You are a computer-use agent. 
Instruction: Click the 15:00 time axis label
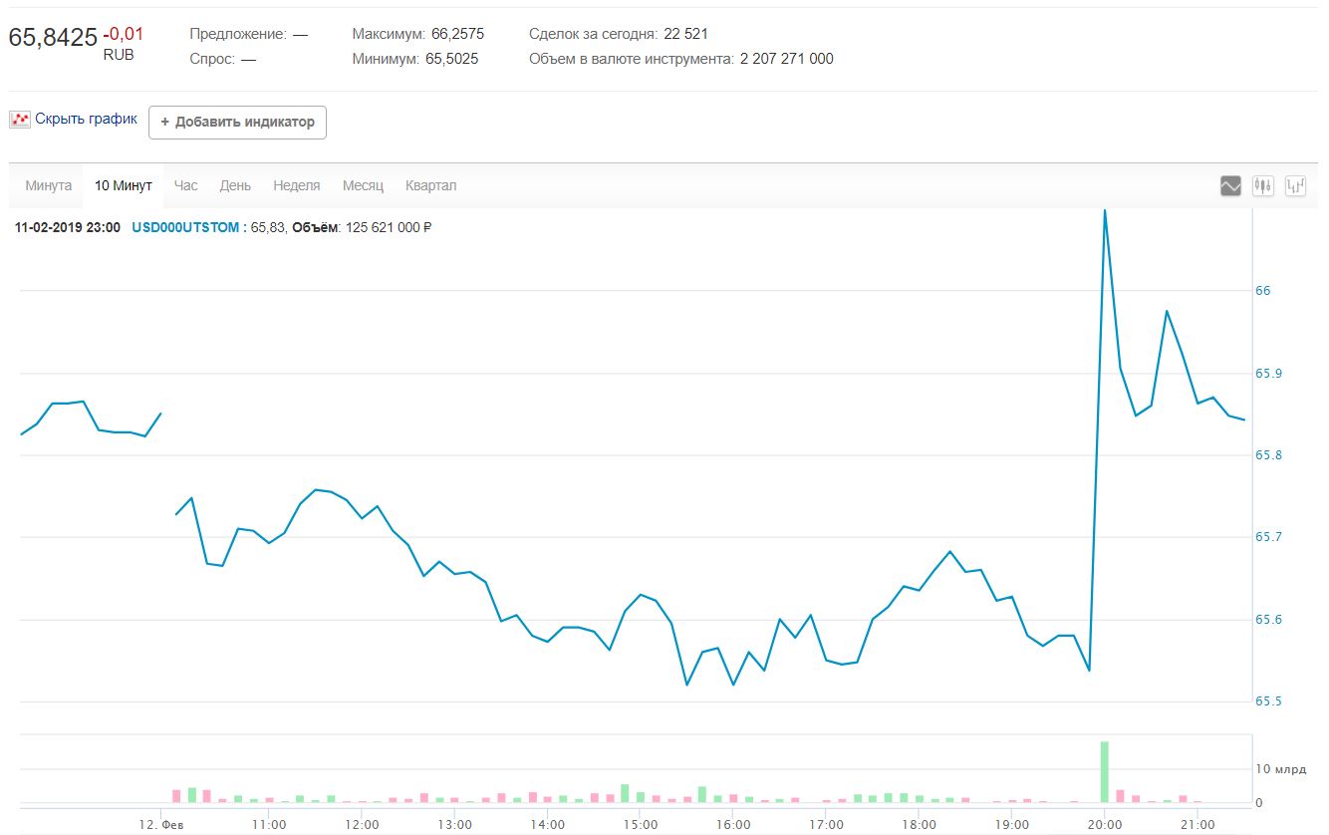click(x=640, y=824)
